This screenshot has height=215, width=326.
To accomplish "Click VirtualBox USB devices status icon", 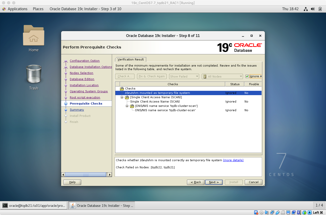I will [277, 212].
